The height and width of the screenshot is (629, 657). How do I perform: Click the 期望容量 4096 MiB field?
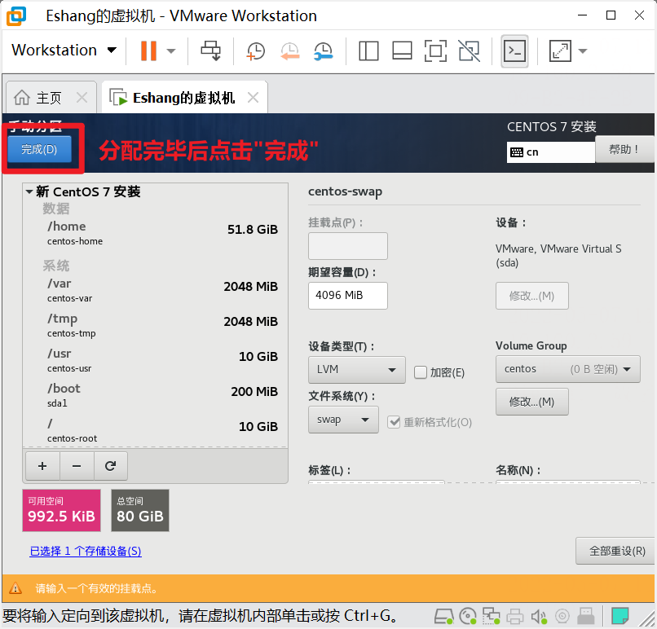click(x=348, y=296)
